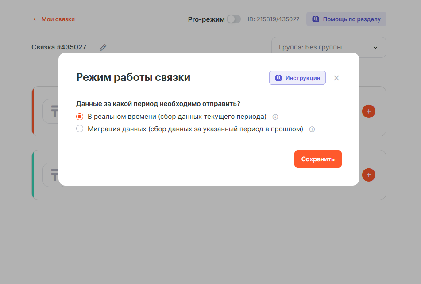Viewport: 421px width, 284px height.
Task: Click the question Данные за какой период необходимо отправить?
Action: click(x=158, y=104)
